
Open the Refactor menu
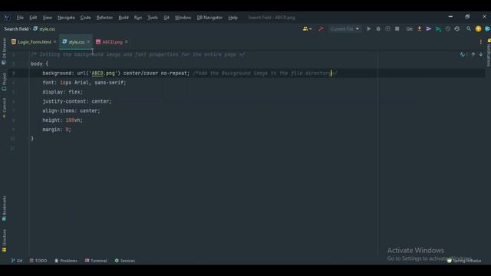pyautogui.click(x=104, y=18)
